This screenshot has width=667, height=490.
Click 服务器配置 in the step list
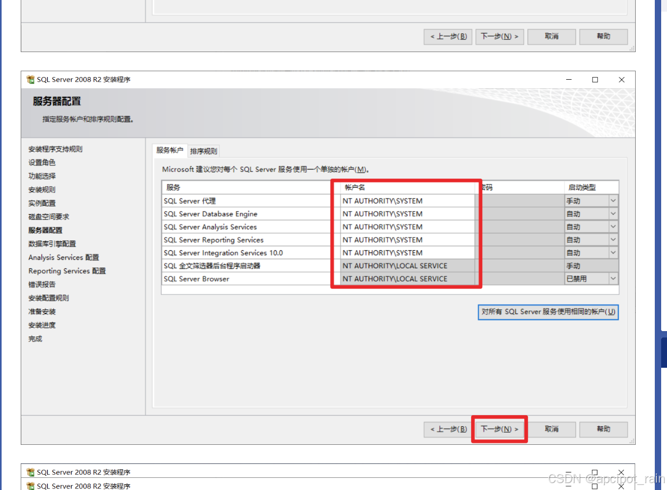coord(45,230)
